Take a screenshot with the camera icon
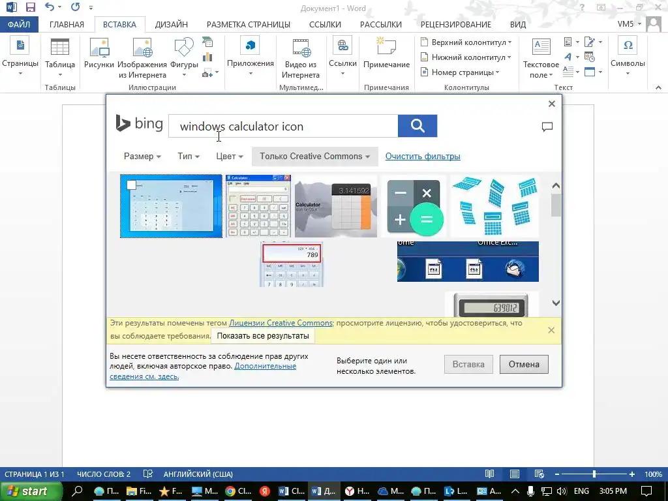The width and height of the screenshot is (668, 501). point(207,73)
